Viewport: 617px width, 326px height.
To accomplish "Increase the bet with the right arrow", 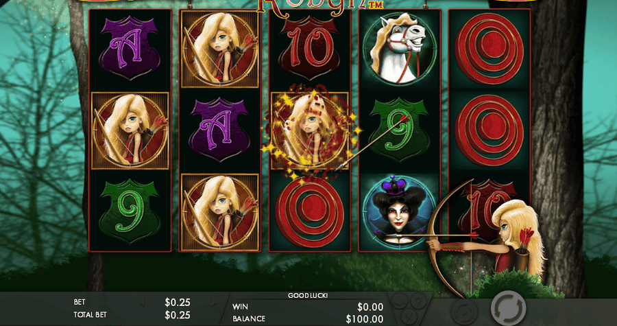I will tap(214, 303).
